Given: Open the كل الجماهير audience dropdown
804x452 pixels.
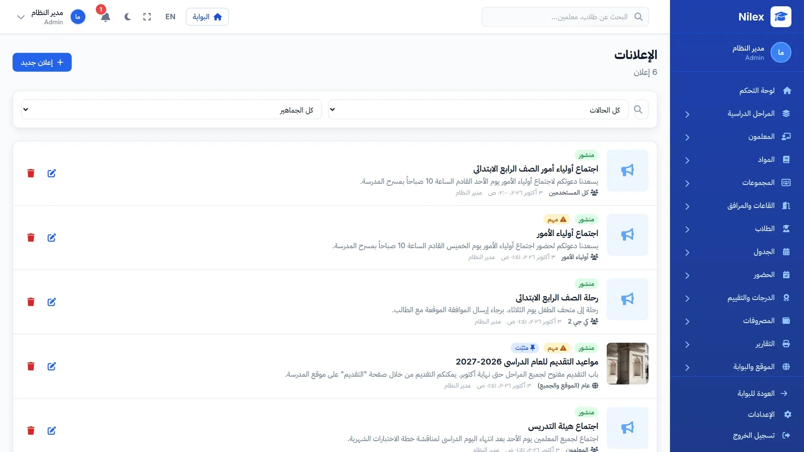Looking at the screenshot, I should (x=172, y=109).
